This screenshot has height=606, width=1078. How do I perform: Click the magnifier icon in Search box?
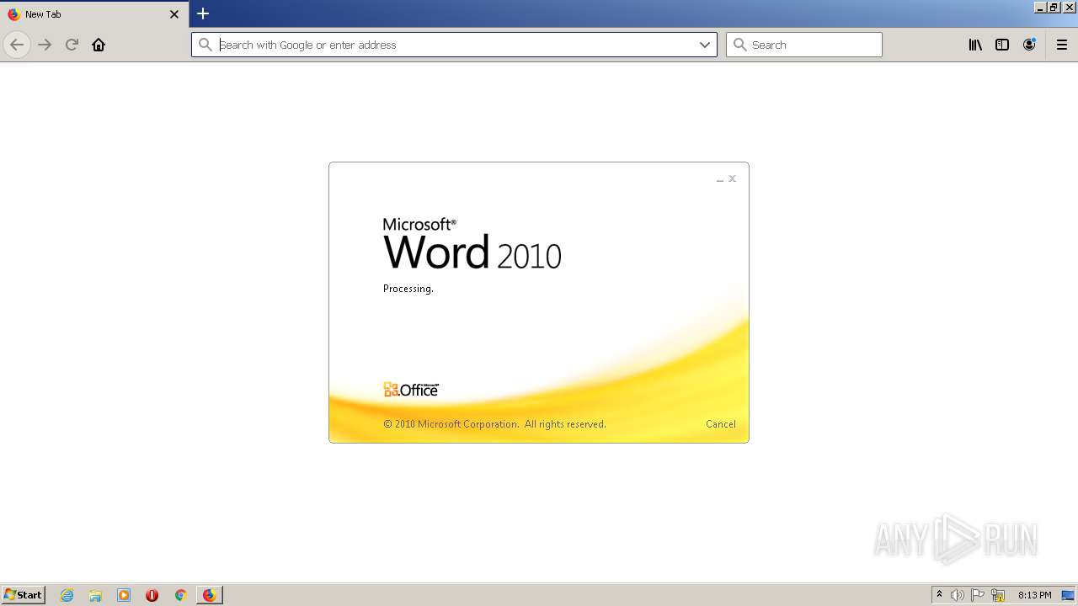tap(740, 45)
